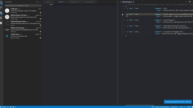Screen dimensions: 193x108
Task: Split the keybindings.json editor
Action: coord(190,2)
